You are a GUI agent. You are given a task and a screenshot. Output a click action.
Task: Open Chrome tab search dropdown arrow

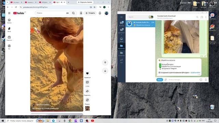tap(8, 2)
